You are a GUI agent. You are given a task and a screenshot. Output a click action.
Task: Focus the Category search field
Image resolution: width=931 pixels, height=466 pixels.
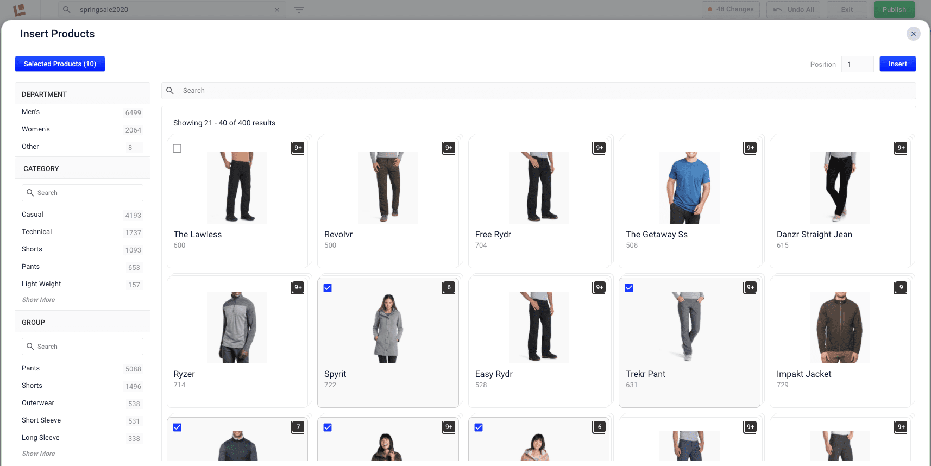tap(83, 193)
